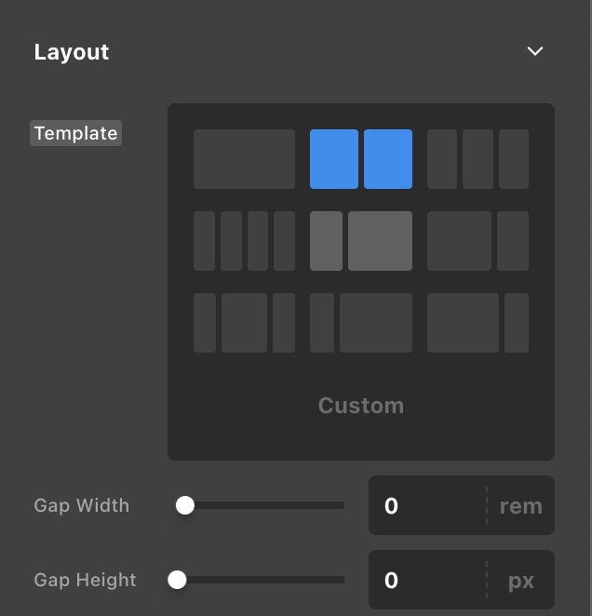The width and height of the screenshot is (592, 616).
Task: Select the two equal columns template
Action: point(361,159)
